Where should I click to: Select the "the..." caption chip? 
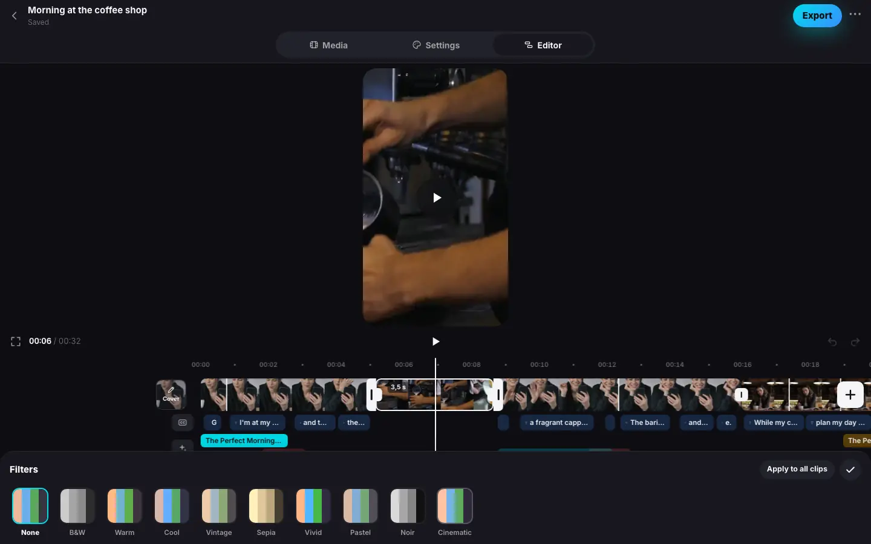(354, 423)
